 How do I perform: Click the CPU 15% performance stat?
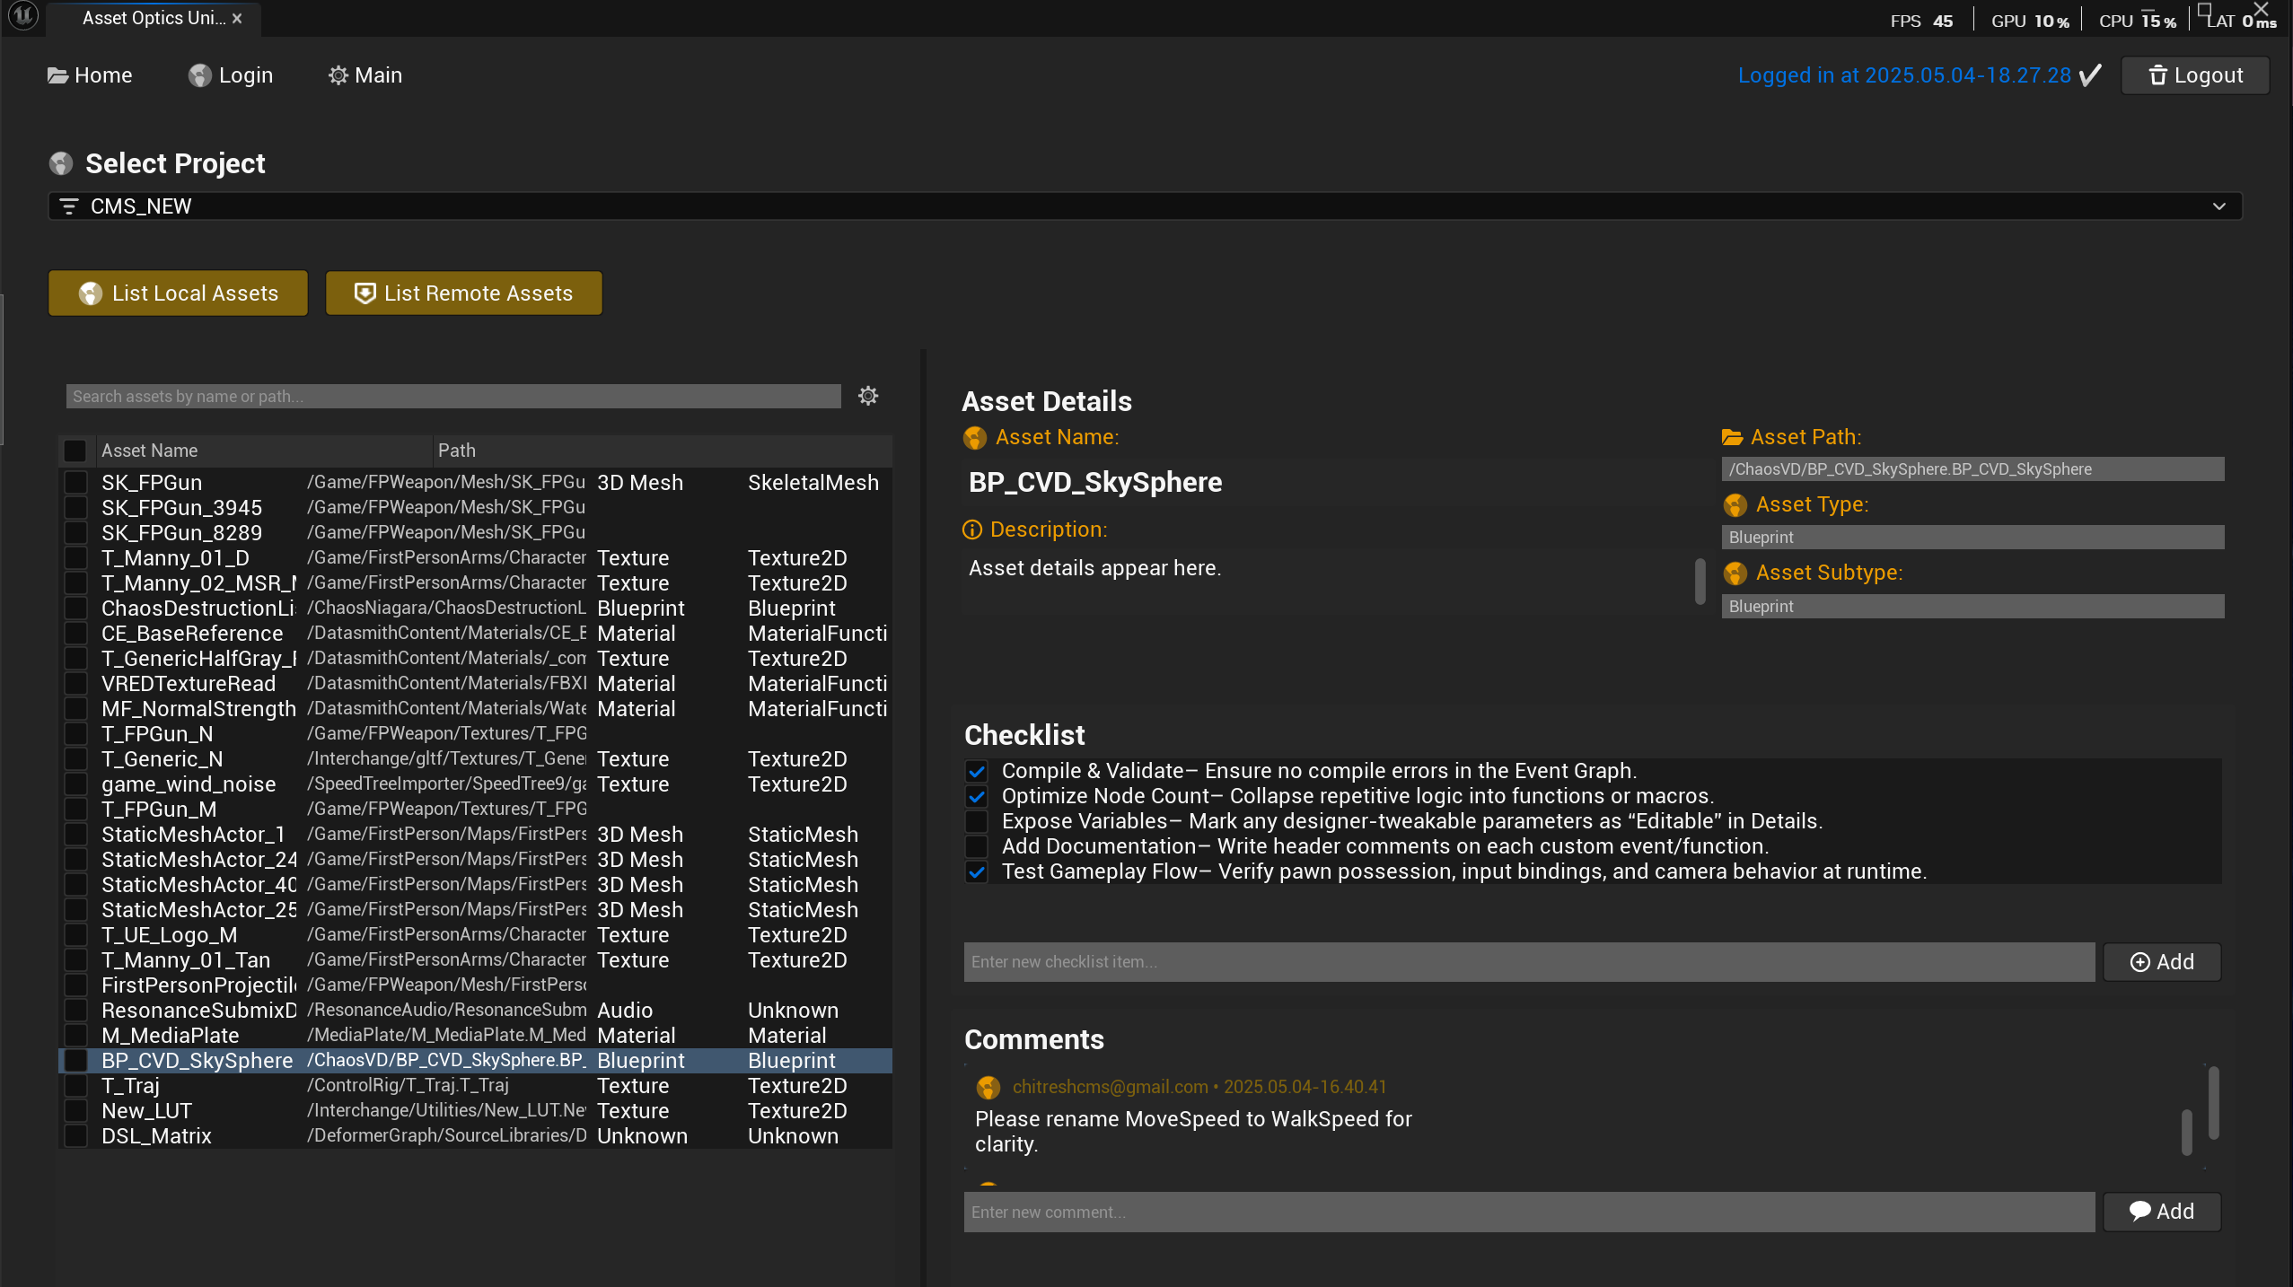(x=2138, y=21)
